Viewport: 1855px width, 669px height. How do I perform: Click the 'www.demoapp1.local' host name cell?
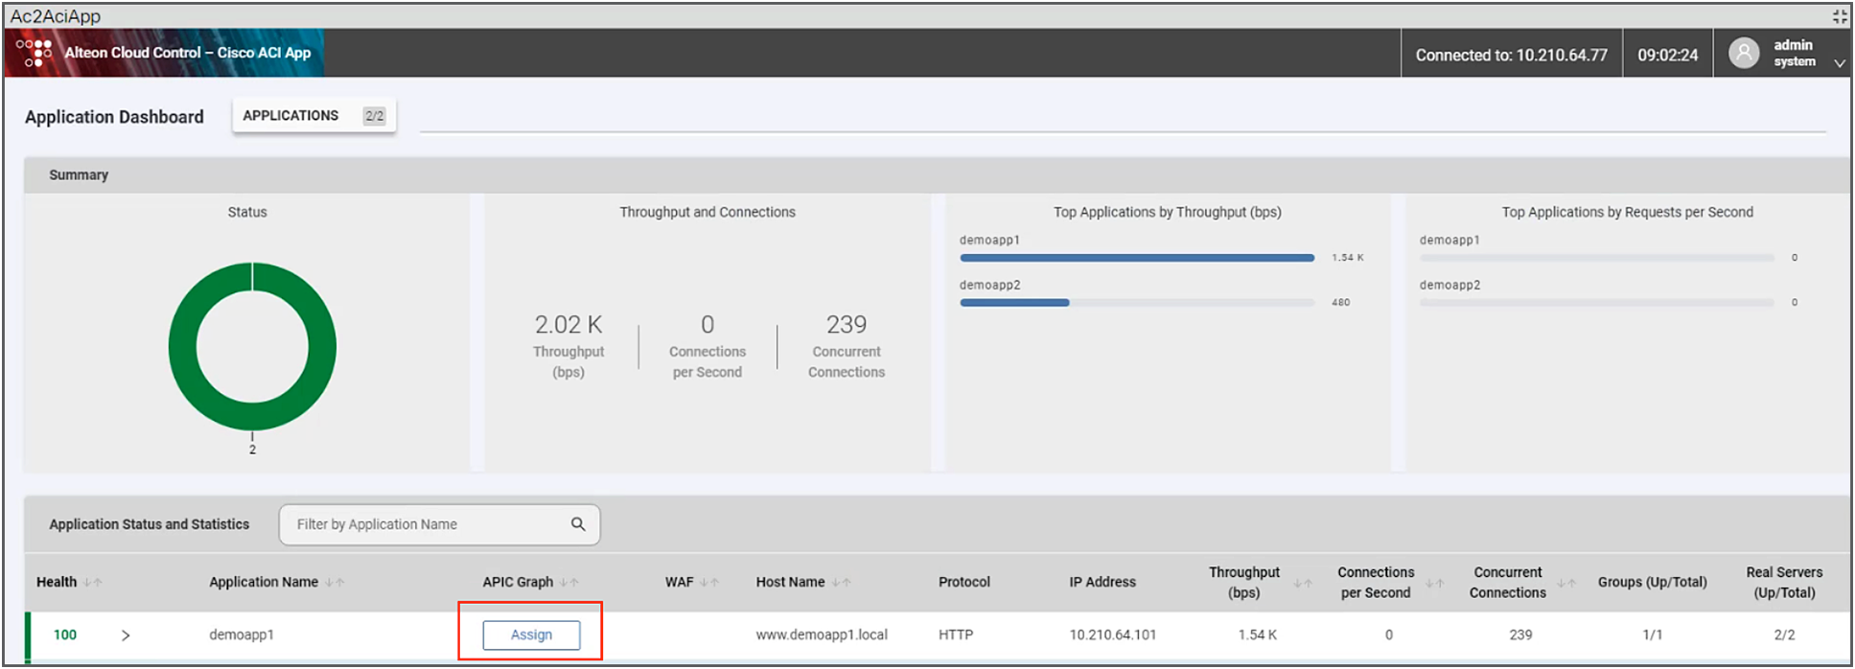(x=822, y=634)
